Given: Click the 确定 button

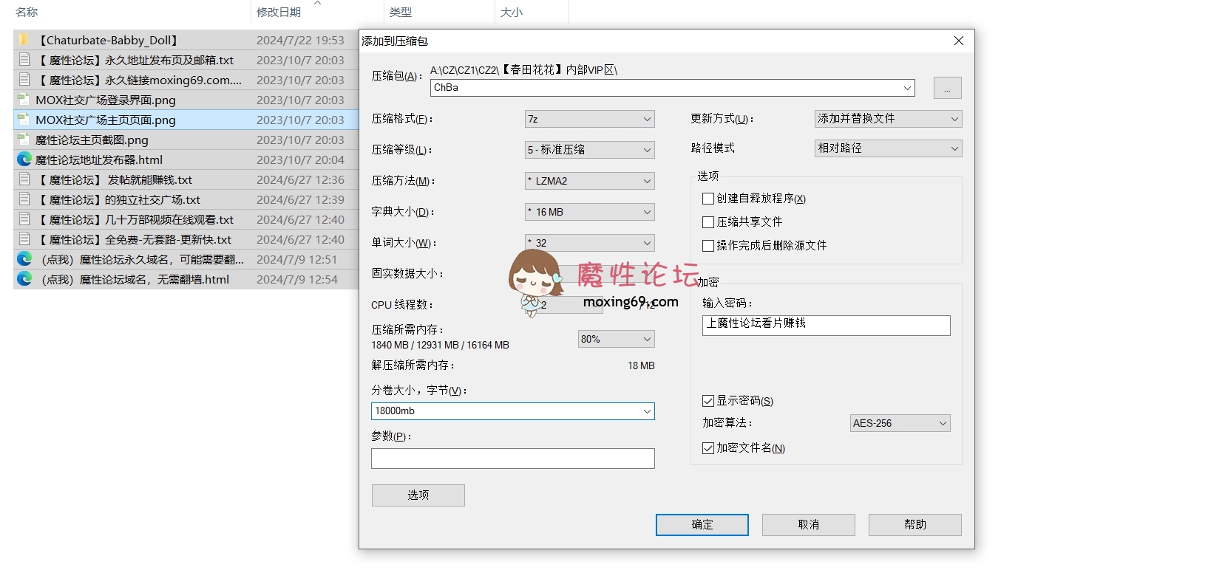Looking at the screenshot, I should pyautogui.click(x=702, y=525).
